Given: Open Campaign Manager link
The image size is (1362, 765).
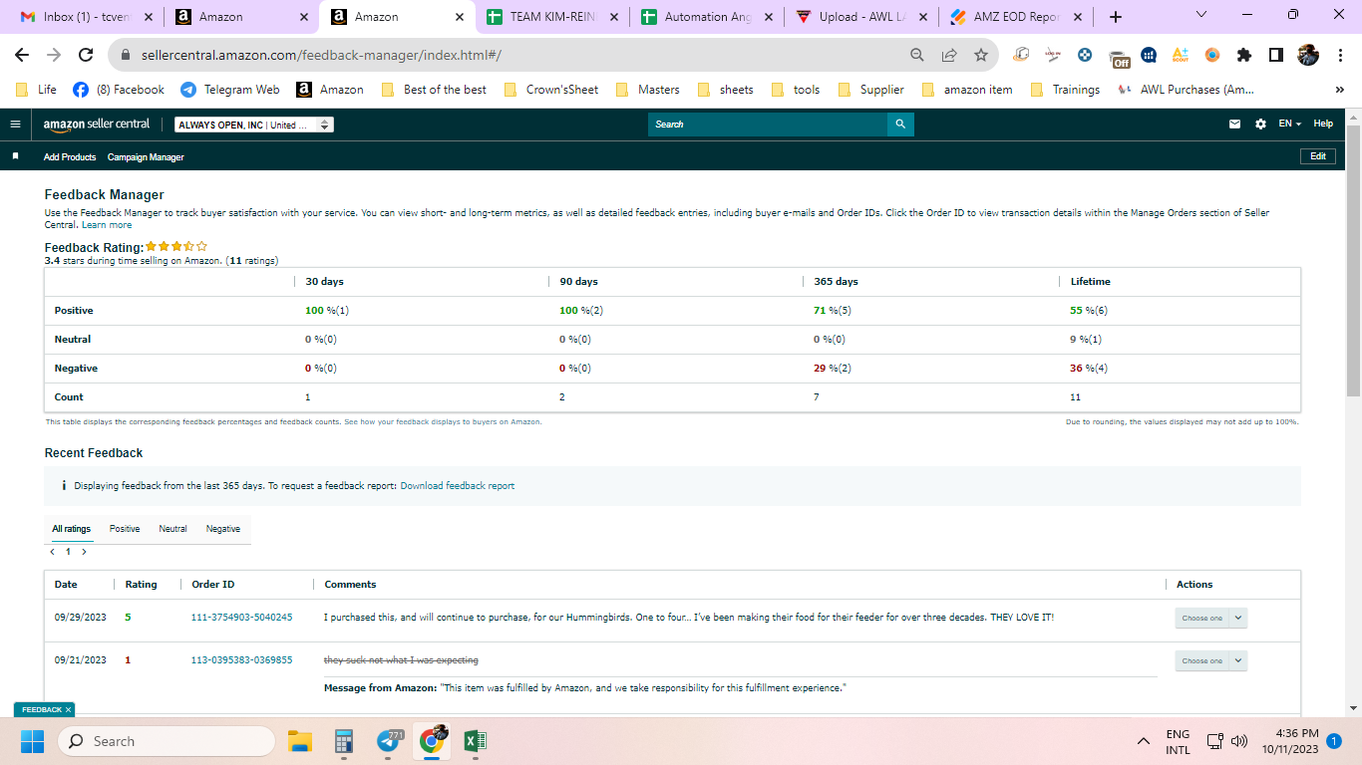Looking at the screenshot, I should click(146, 157).
